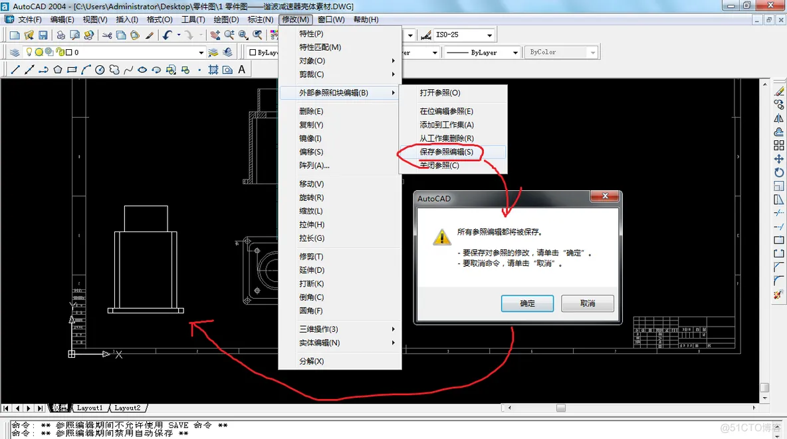This screenshot has width=787, height=439.
Task: Click the command line input area
Action: coord(390,429)
